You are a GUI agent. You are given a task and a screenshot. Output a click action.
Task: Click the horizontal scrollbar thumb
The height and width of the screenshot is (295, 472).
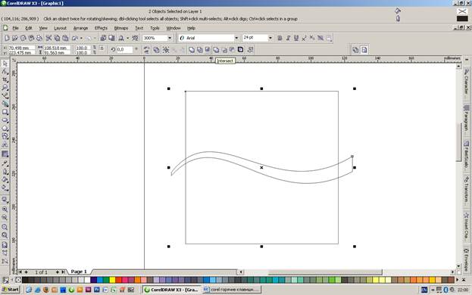click(x=325, y=272)
